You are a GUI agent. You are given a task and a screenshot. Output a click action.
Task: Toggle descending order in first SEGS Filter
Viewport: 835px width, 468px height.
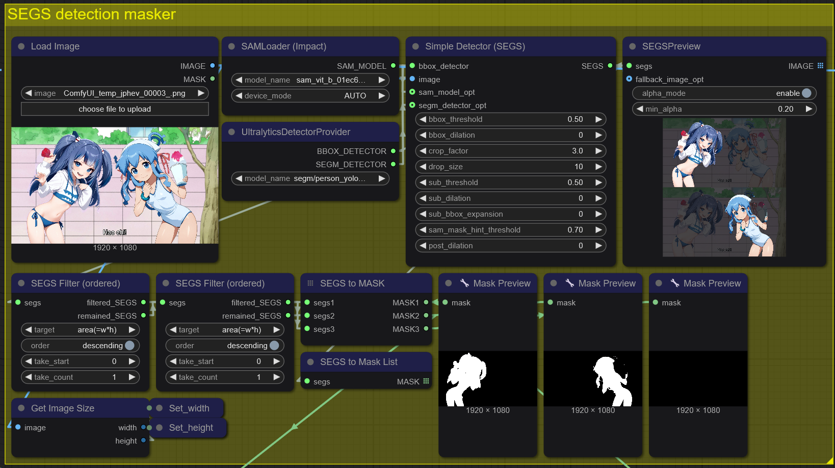(129, 346)
